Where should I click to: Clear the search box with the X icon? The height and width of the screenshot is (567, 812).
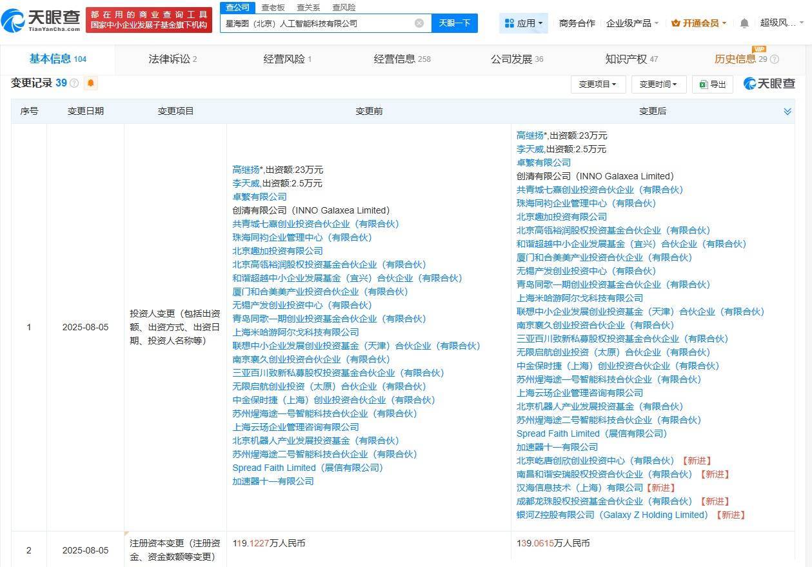419,23
